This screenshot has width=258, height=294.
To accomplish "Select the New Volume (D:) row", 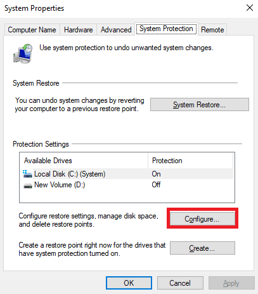I will tap(128, 185).
